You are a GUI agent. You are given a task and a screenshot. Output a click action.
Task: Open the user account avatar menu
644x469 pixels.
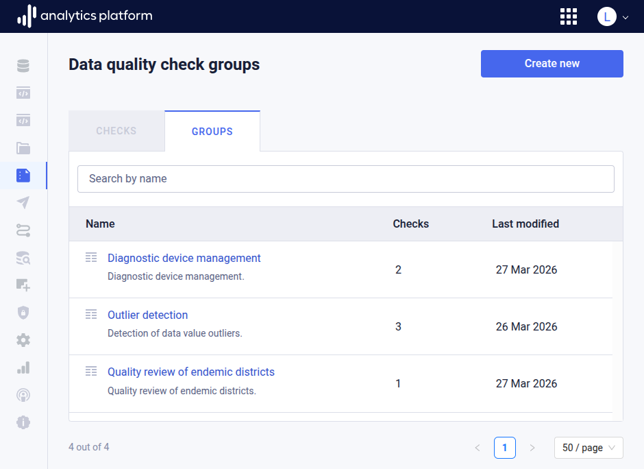pos(606,16)
